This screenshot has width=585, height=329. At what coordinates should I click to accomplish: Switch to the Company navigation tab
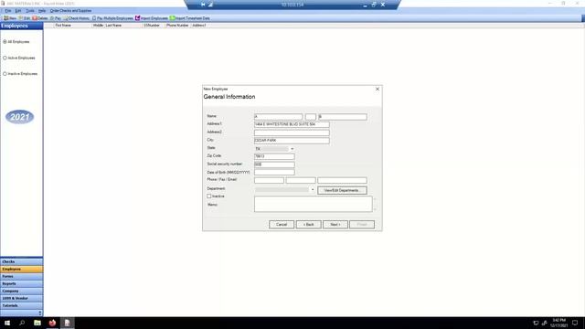click(x=22, y=291)
